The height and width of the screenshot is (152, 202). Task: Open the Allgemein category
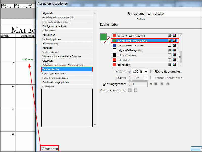pyautogui.click(x=67, y=13)
